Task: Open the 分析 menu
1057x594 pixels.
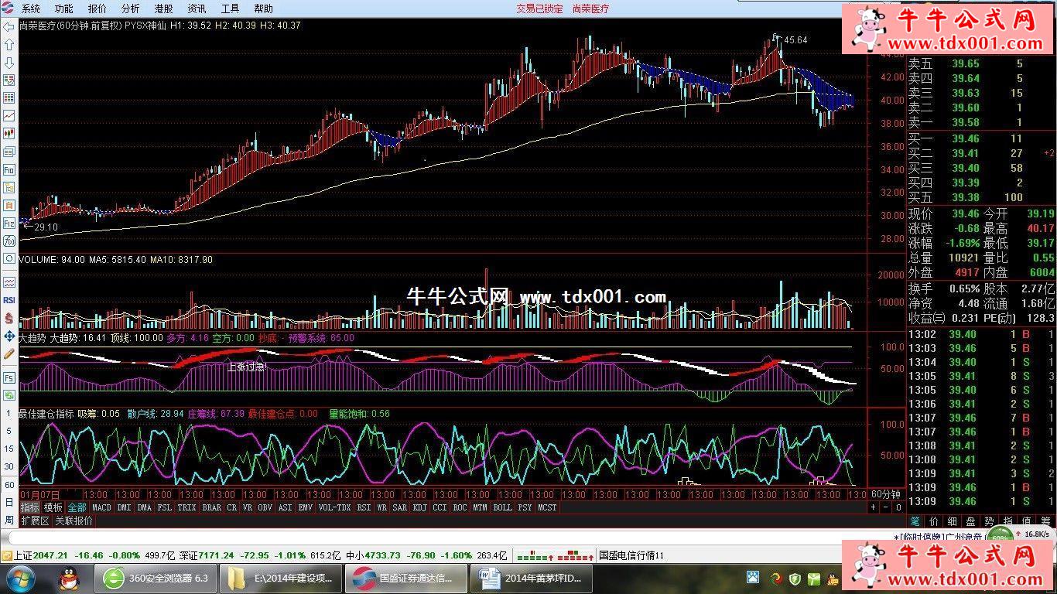Action: point(131,9)
